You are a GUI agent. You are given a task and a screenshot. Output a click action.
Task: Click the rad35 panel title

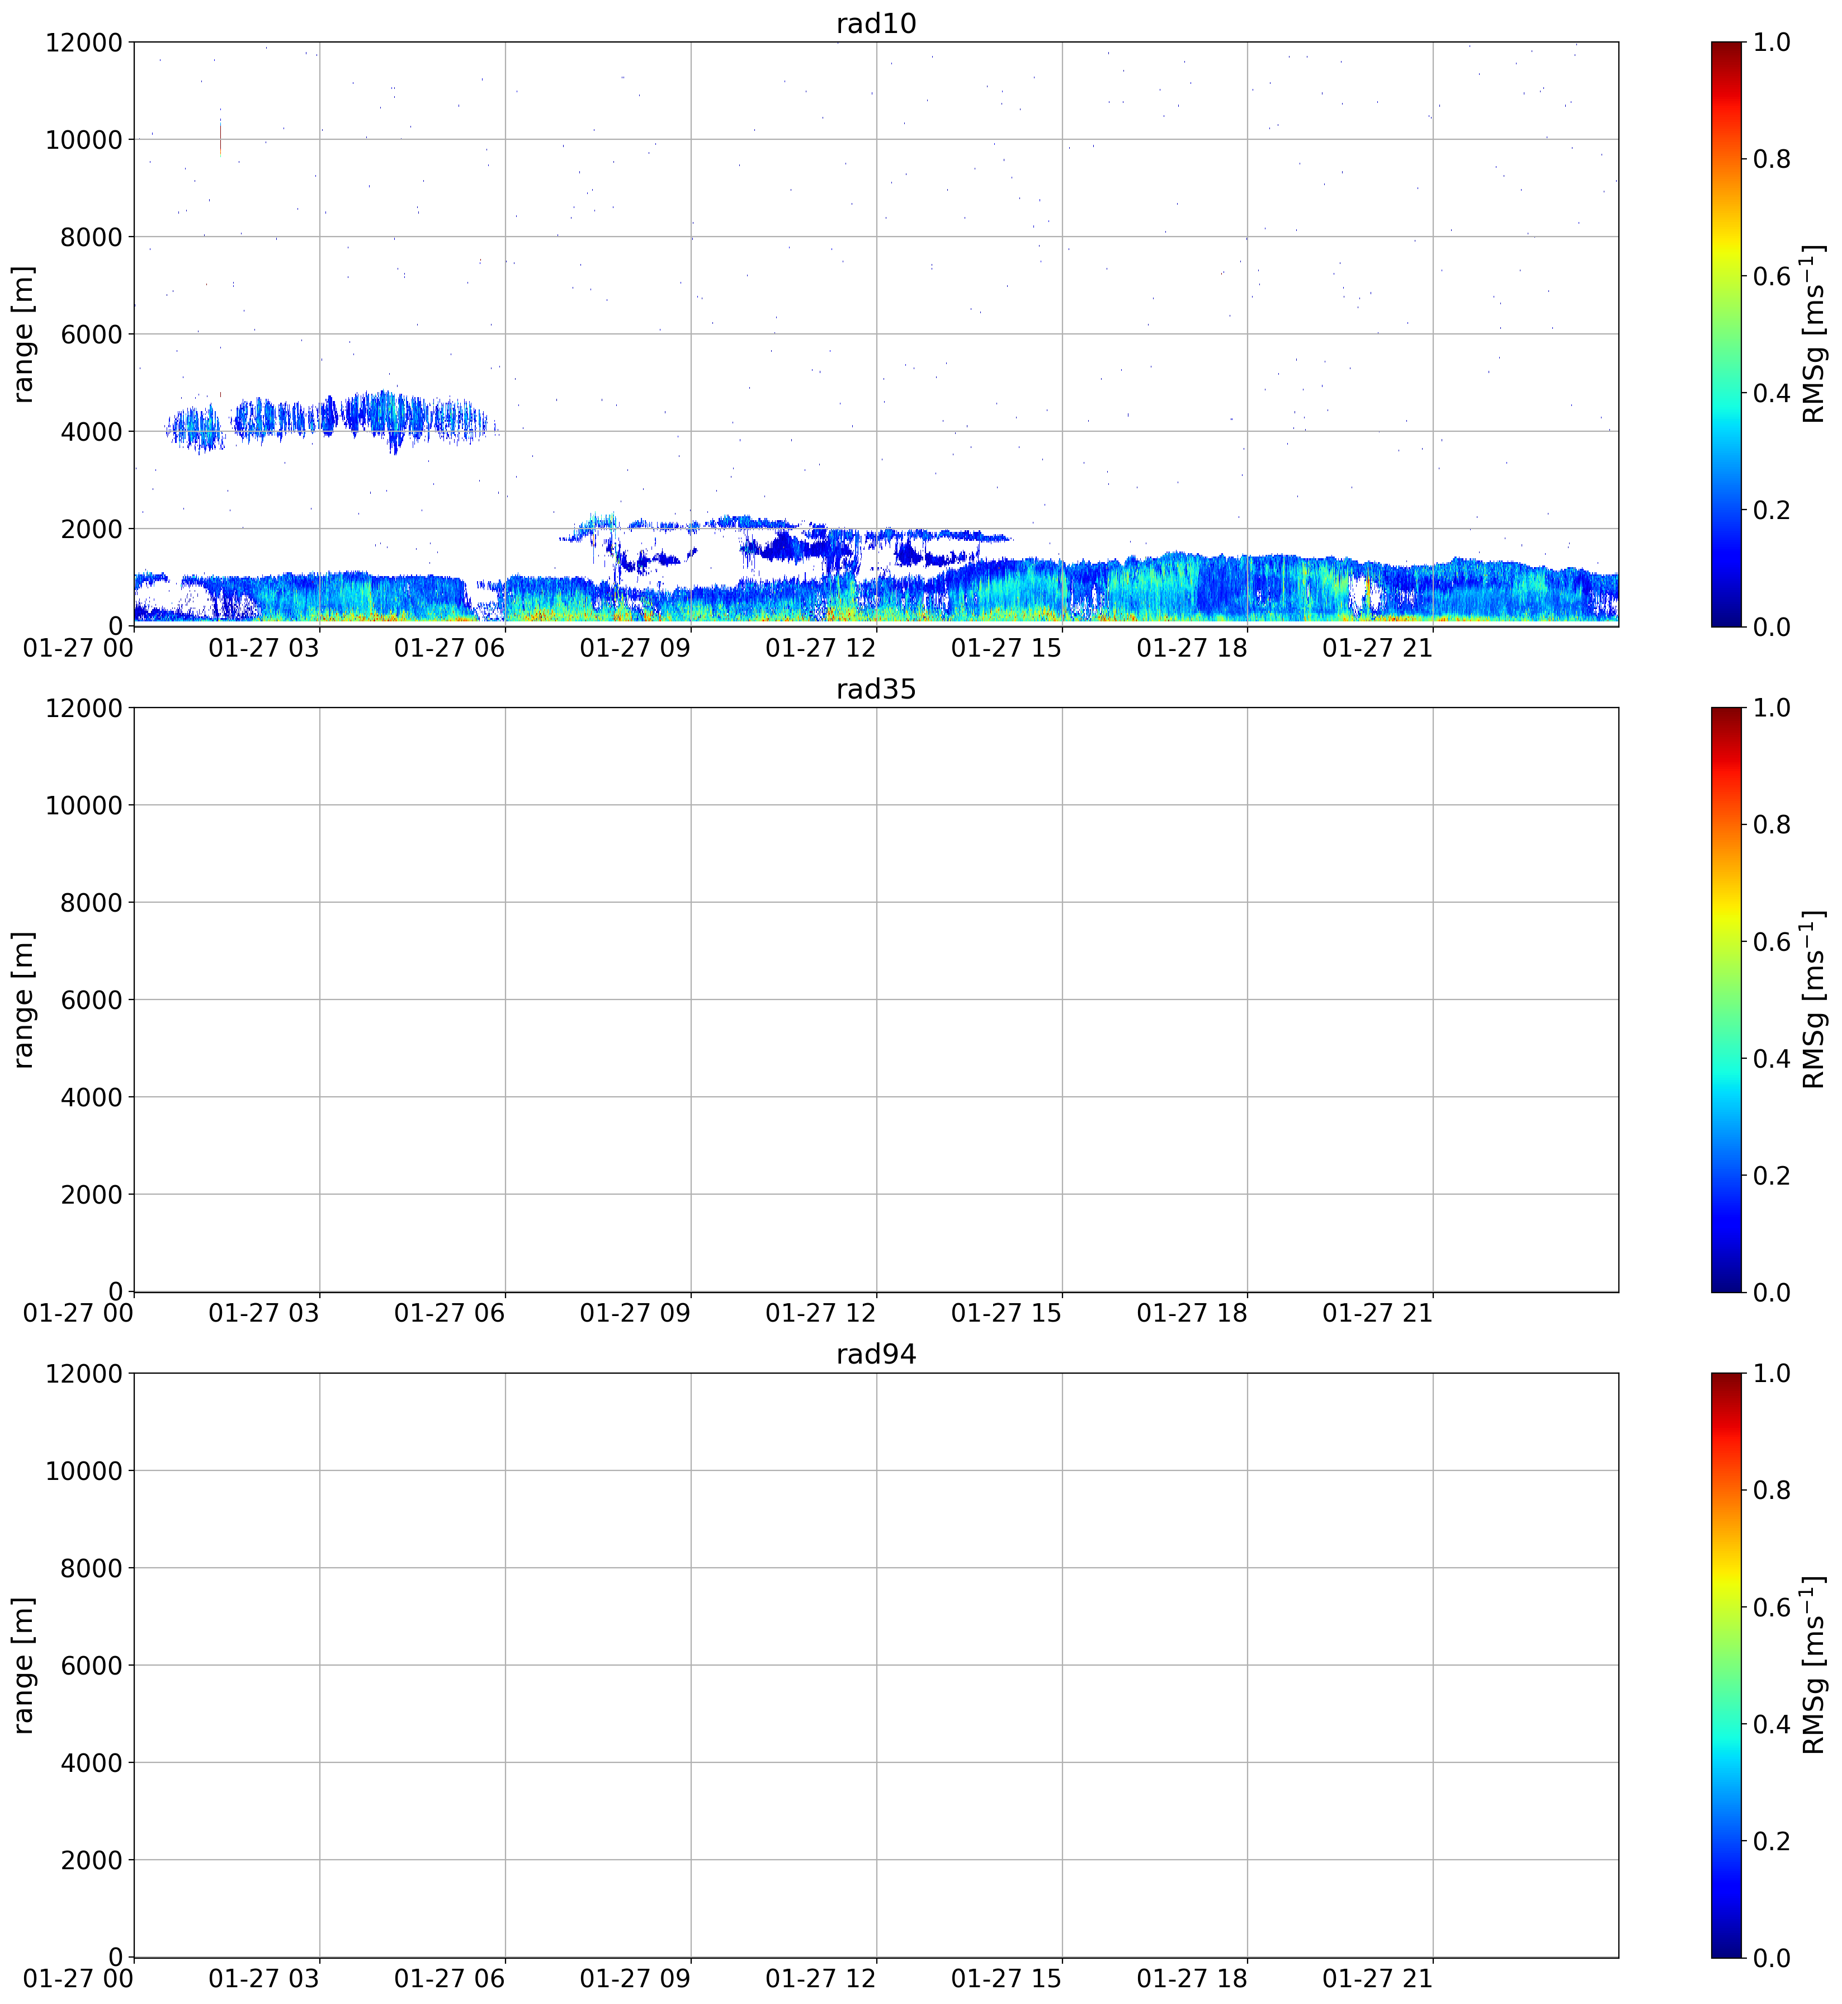click(x=875, y=689)
